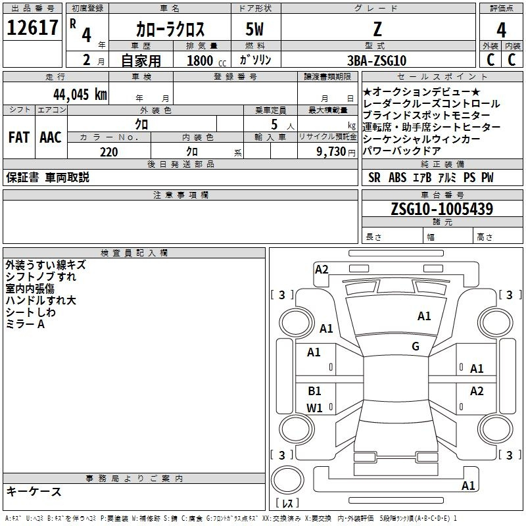
Task: Select the 検査員記入欄 header
Action: pos(134,253)
